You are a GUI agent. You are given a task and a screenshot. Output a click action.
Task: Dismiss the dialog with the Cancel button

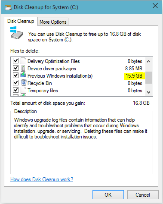click(x=143, y=195)
